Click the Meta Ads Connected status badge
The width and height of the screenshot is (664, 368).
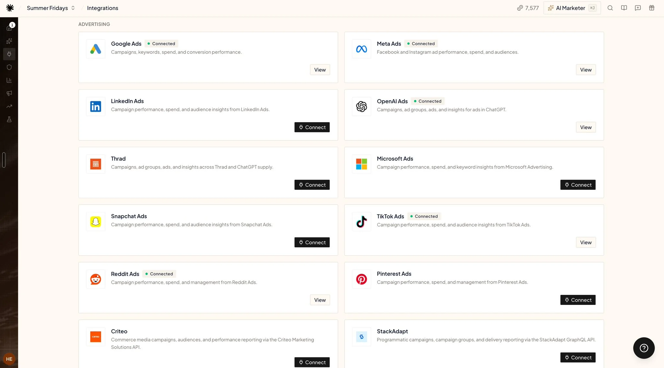coord(421,44)
